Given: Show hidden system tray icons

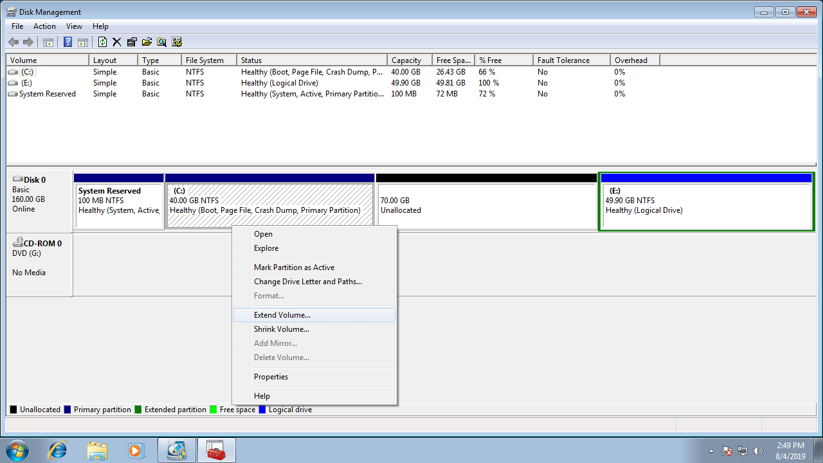Looking at the screenshot, I should 711,451.
